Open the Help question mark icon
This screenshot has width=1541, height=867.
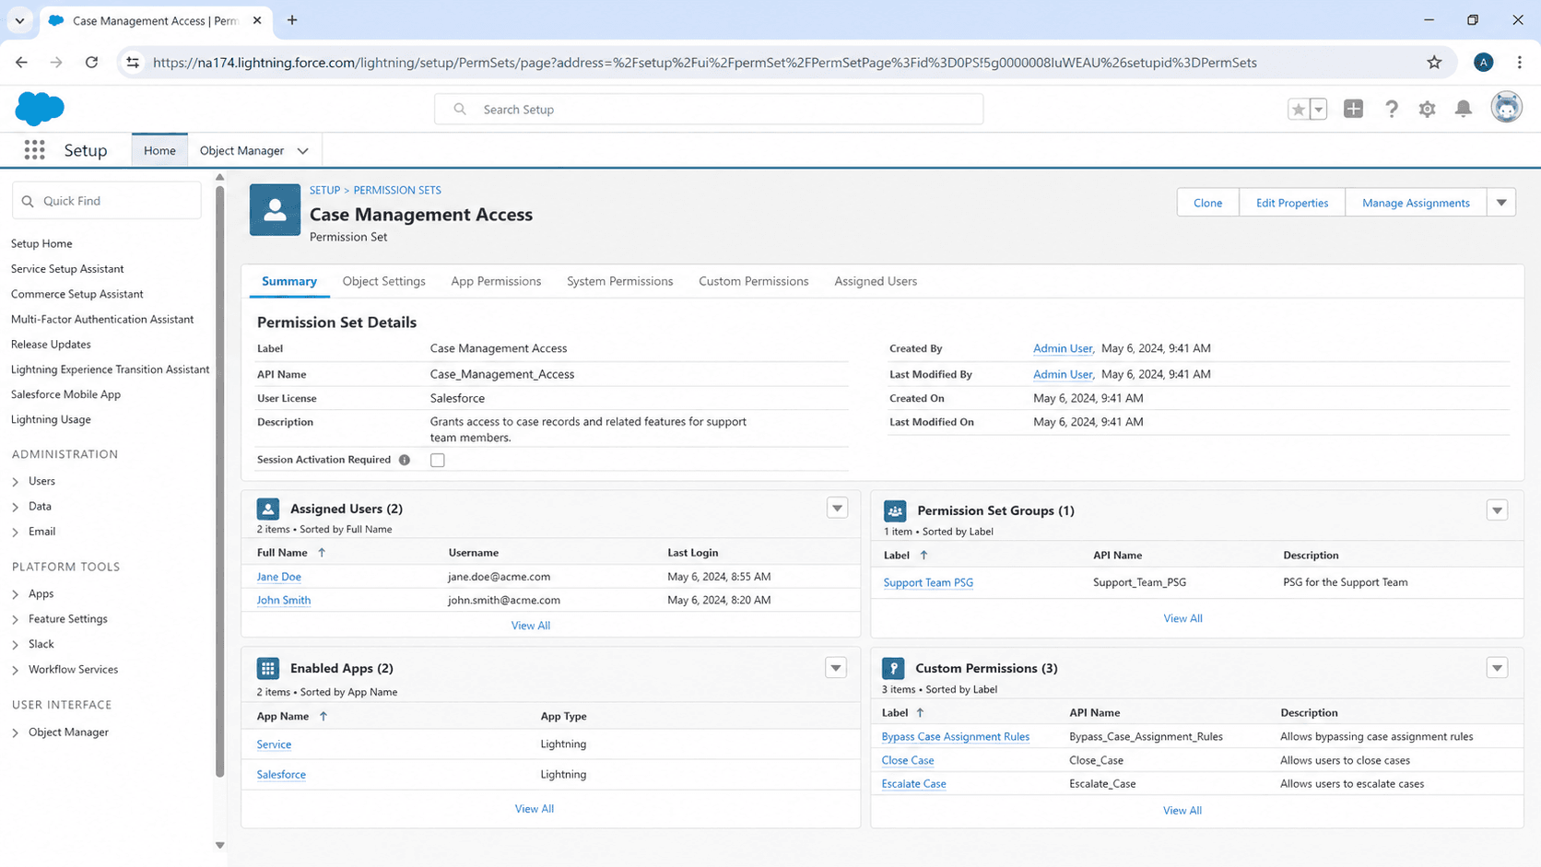point(1391,109)
